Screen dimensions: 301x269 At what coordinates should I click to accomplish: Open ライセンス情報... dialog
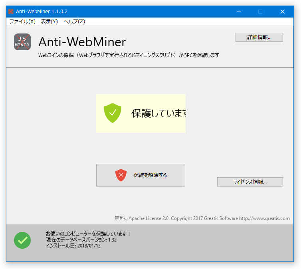point(250,182)
